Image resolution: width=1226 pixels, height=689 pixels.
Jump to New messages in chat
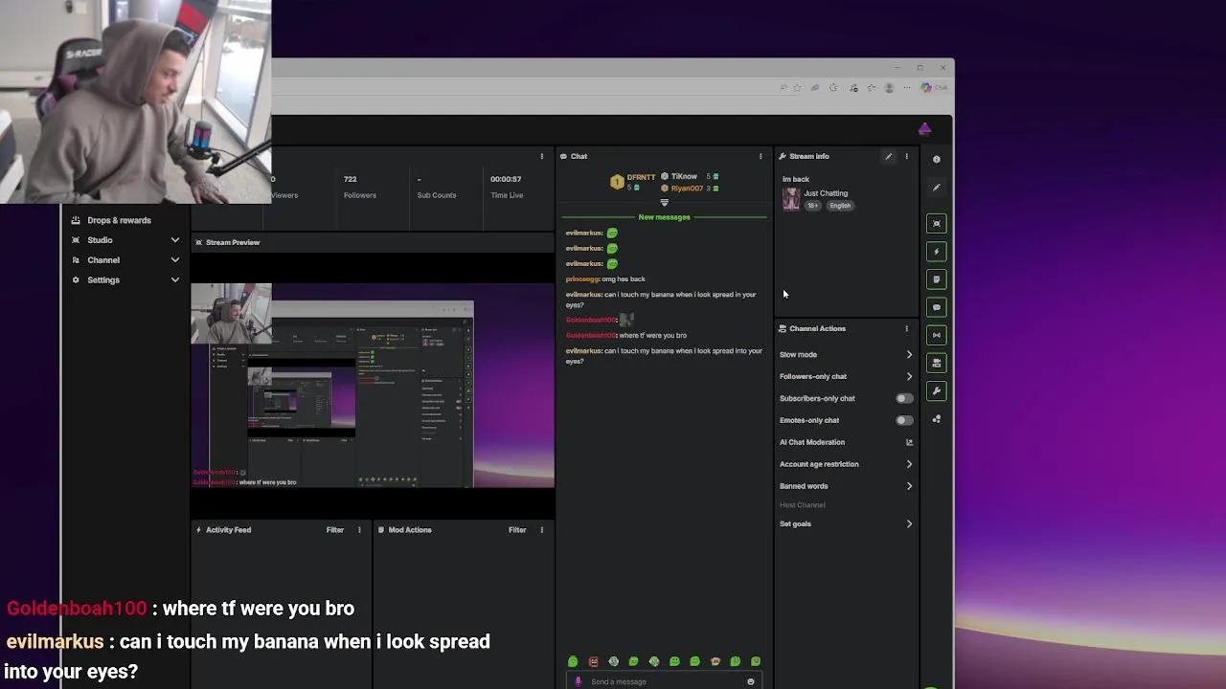point(664,217)
